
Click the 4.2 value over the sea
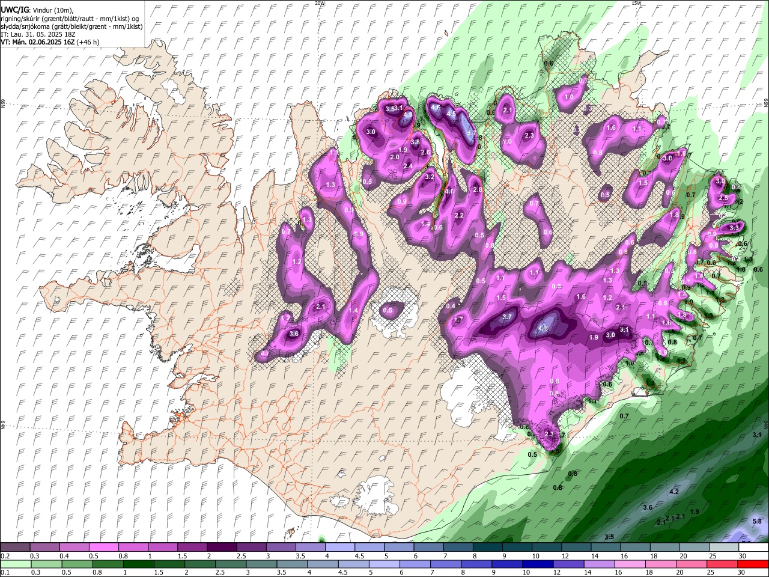[674, 492]
